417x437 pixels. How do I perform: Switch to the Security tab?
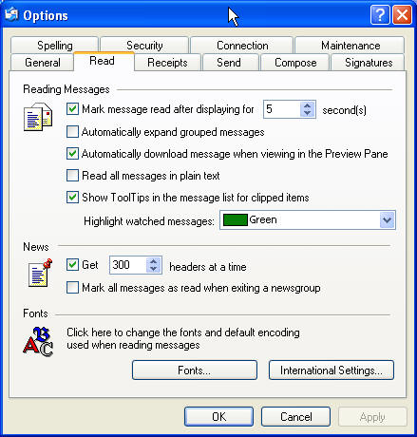point(144,46)
